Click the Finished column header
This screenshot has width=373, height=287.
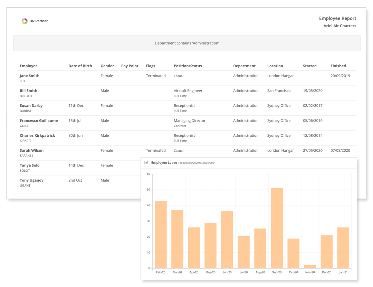pos(338,66)
